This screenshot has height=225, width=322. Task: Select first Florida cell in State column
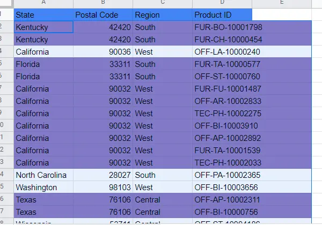click(43, 64)
